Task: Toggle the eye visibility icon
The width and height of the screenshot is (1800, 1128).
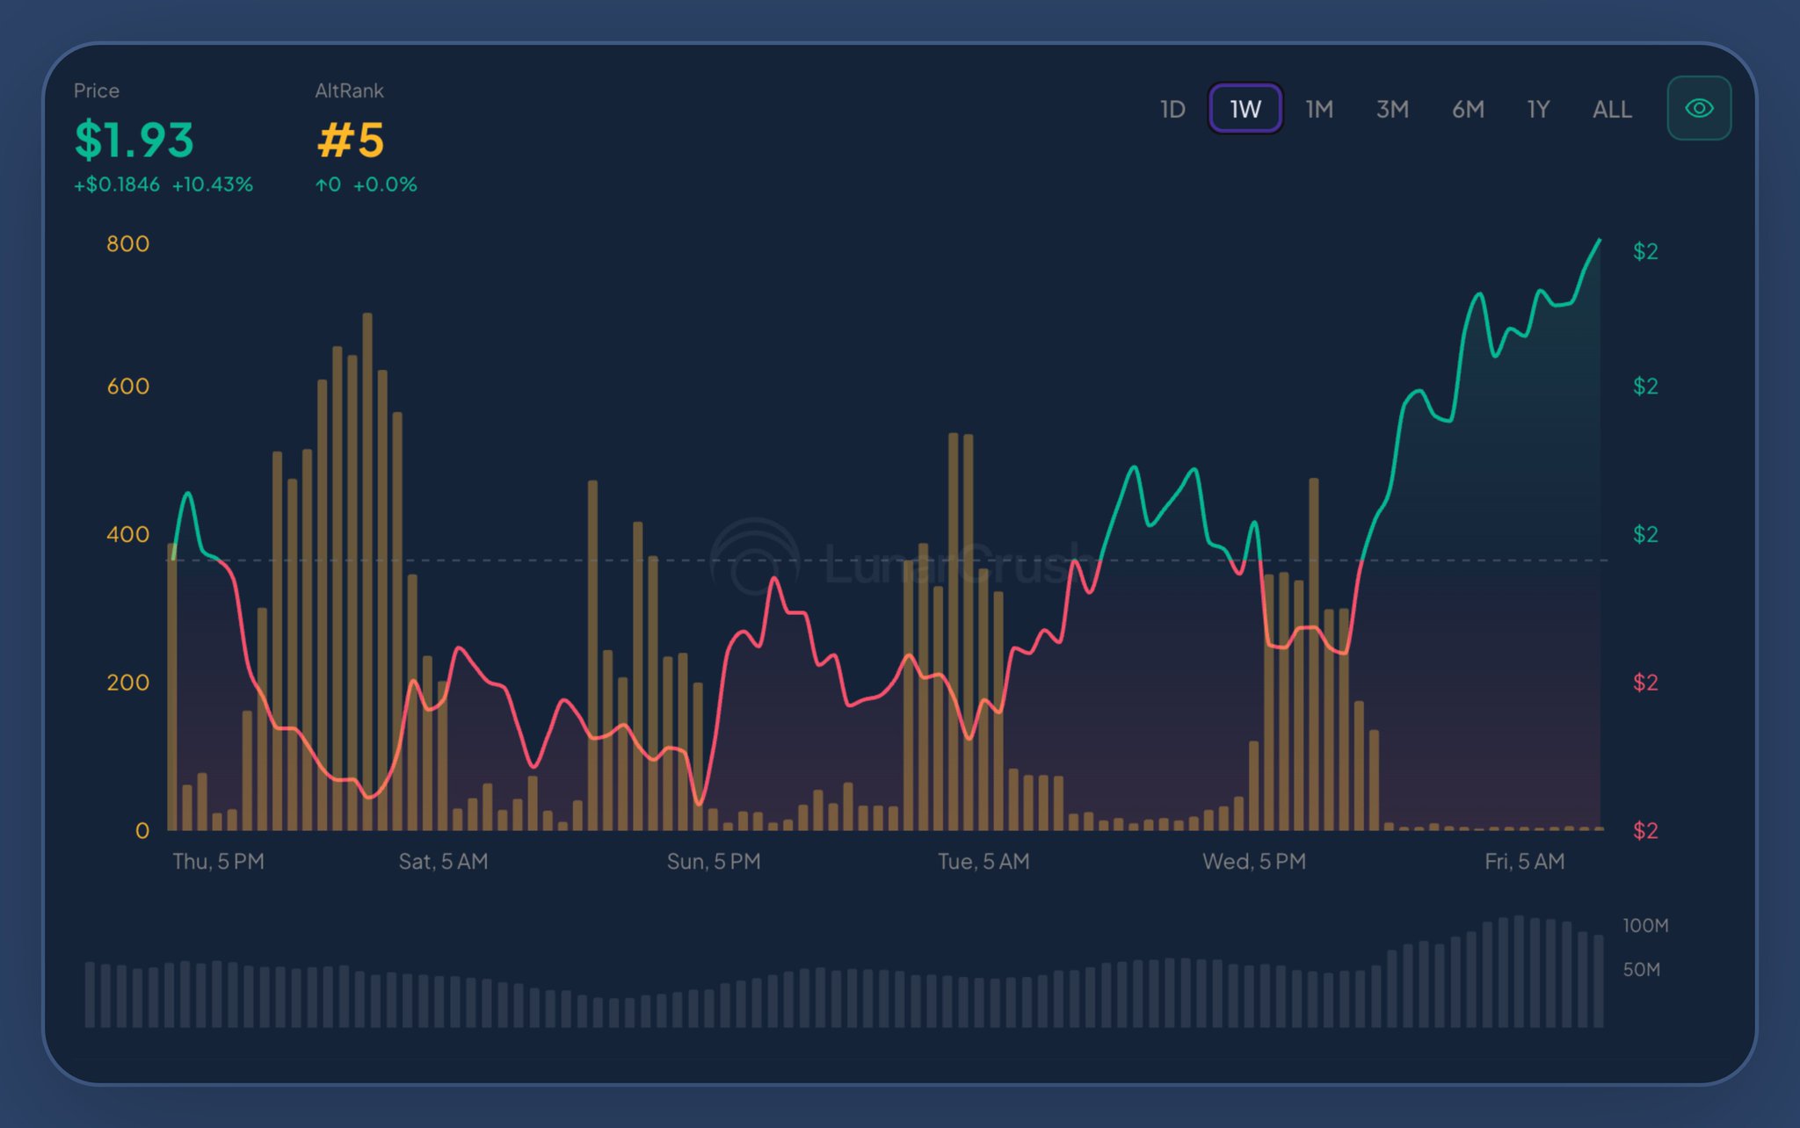Action: pyautogui.click(x=1698, y=108)
